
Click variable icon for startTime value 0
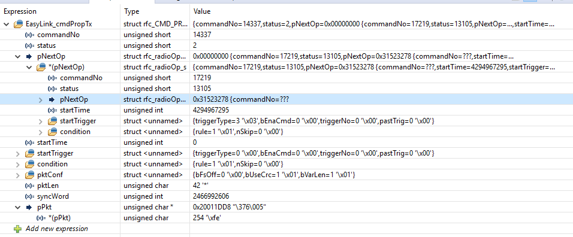click(x=29, y=142)
